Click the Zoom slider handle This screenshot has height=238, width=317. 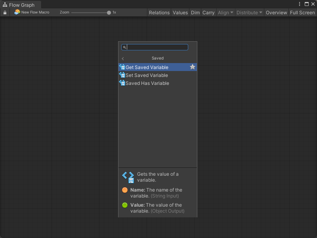109,13
